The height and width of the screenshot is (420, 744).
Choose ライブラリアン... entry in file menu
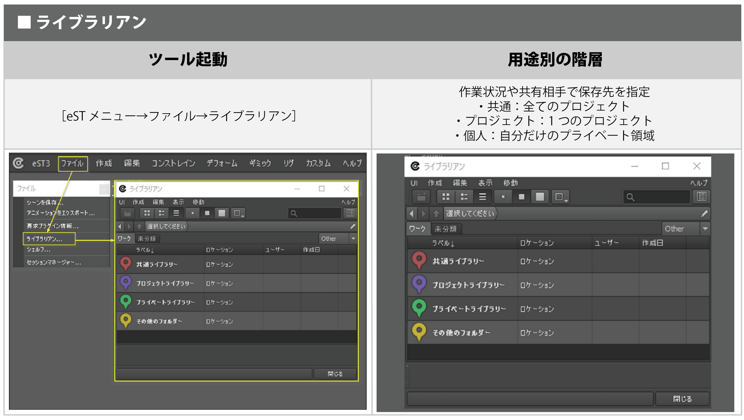[x=45, y=239]
